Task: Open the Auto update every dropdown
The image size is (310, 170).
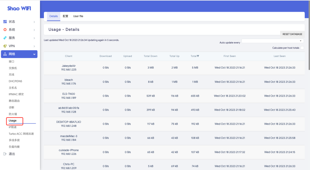Action: (272, 41)
